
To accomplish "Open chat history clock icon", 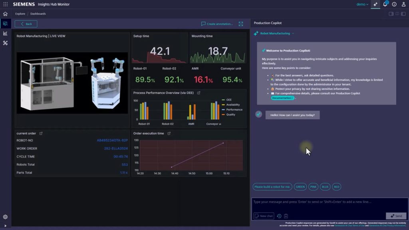I will click(279, 216).
